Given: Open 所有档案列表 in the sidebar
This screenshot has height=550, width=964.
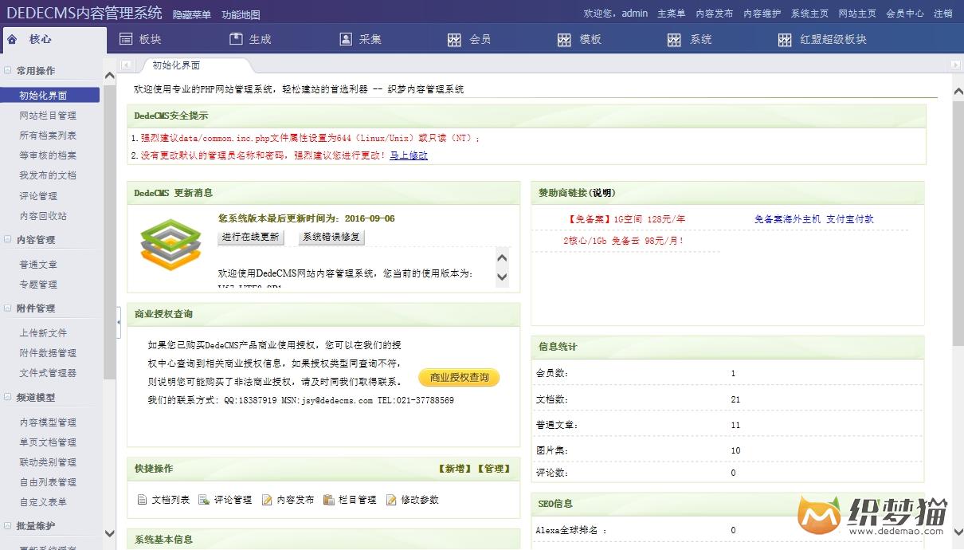Looking at the screenshot, I should point(48,136).
